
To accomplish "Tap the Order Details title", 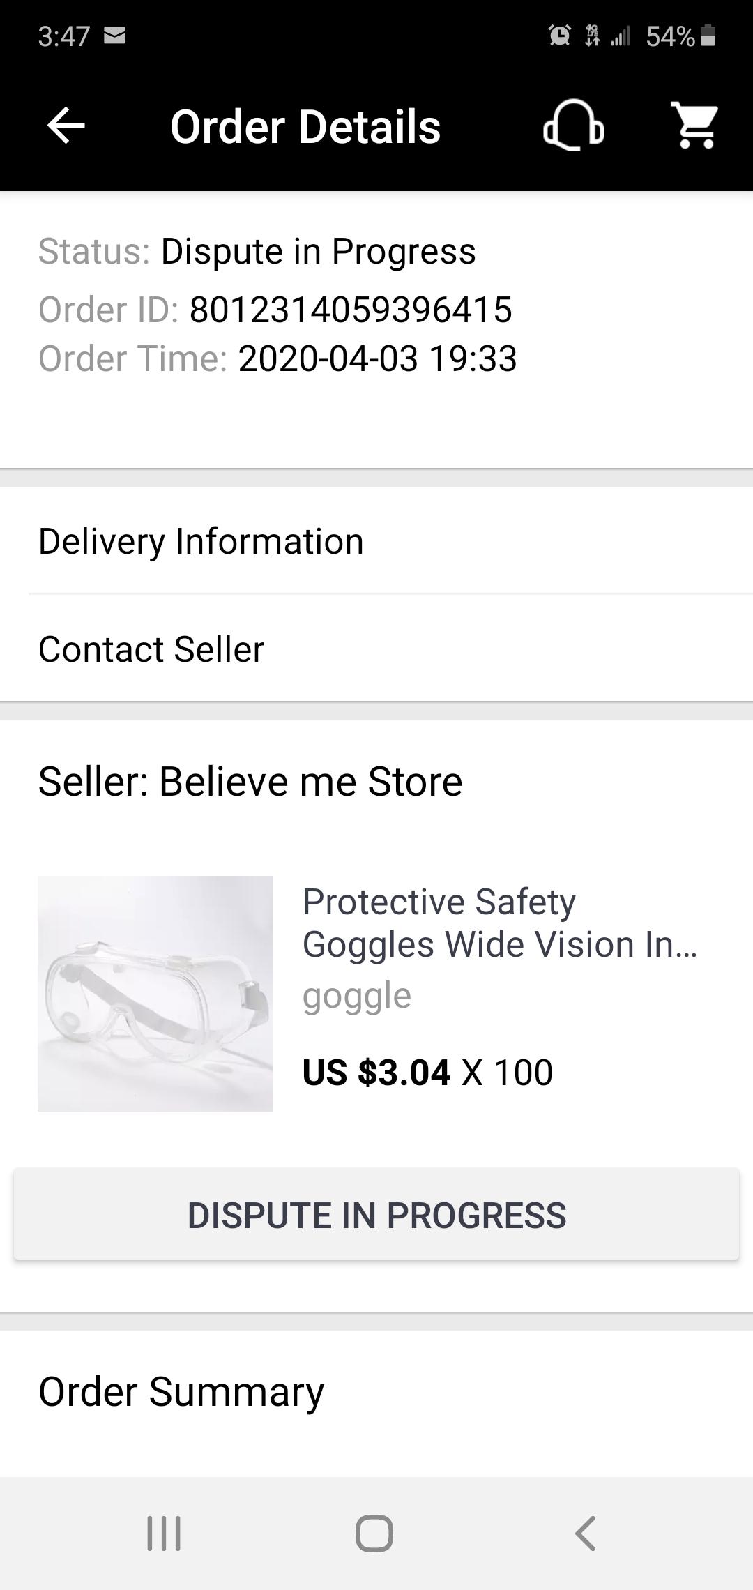I will pos(305,127).
